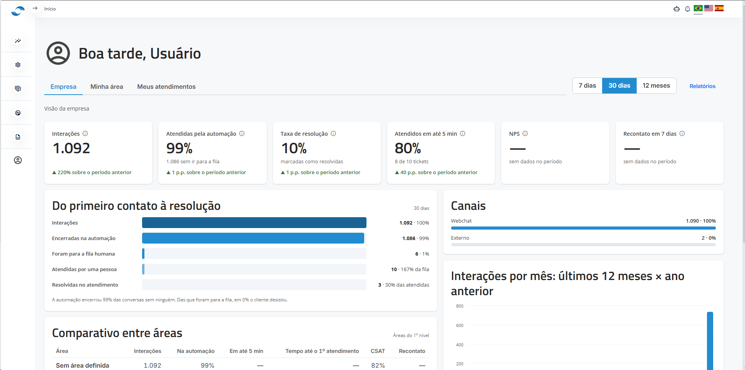The image size is (745, 370).
Task: Click the app logo in the sidebar
Action: [18, 11]
